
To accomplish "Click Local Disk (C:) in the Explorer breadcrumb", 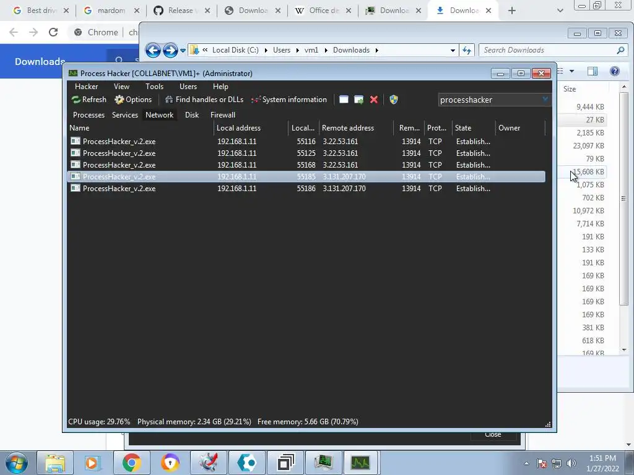I will pyautogui.click(x=235, y=50).
